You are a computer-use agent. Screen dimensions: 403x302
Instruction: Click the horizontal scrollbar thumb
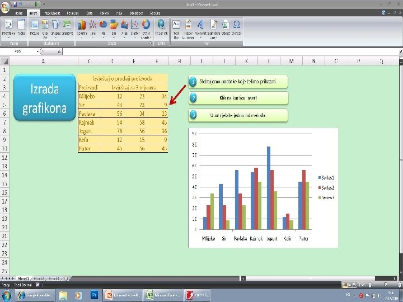tap(311, 279)
